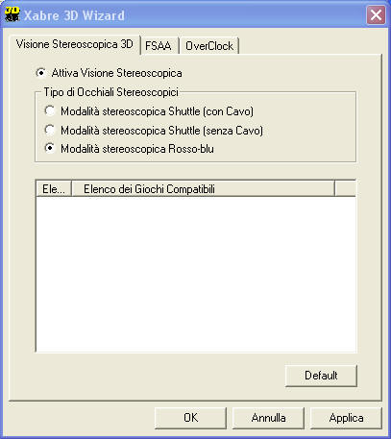Screen dimensions: 391x439
Task: Click the blank rightmost list column header
Action: pos(346,189)
